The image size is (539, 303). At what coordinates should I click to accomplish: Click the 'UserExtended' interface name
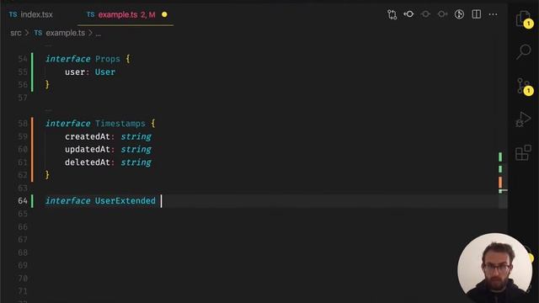125,201
